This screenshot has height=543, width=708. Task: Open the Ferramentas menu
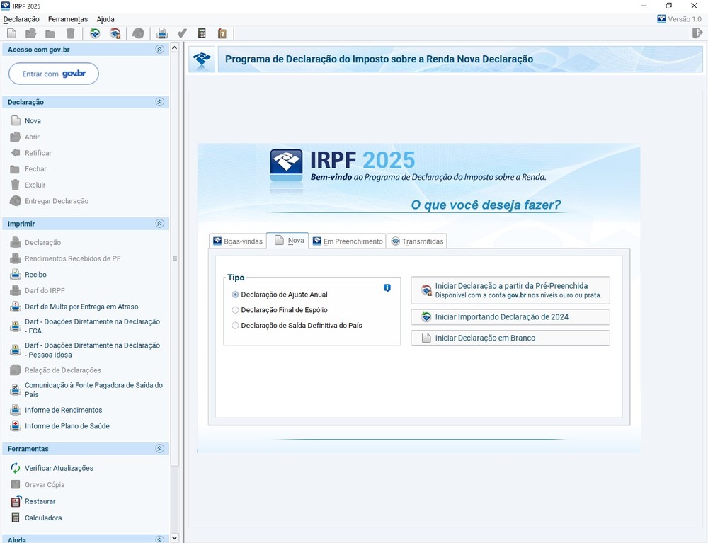pos(68,19)
